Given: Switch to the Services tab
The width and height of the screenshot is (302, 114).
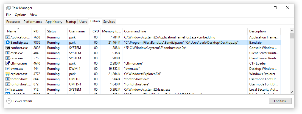Looking at the screenshot, I should point(109,22).
